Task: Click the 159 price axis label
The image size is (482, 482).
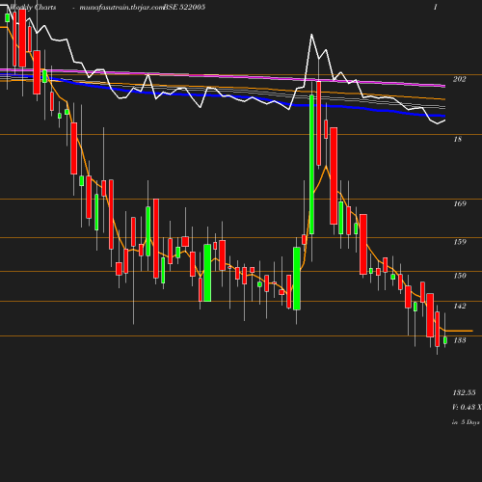Action: pos(460,242)
